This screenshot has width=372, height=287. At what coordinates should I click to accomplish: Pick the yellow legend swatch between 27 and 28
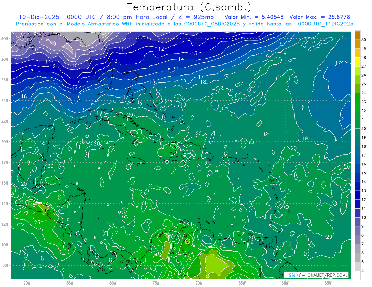pos(357,62)
